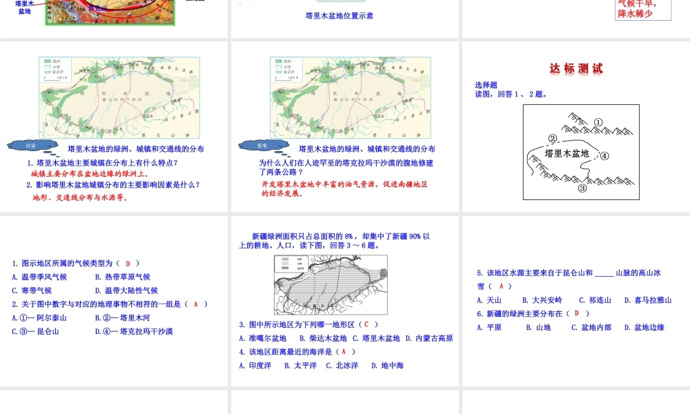Click red answer 地形、交通线分布与水源等
Screen dimensions: 690x414
coord(81,197)
